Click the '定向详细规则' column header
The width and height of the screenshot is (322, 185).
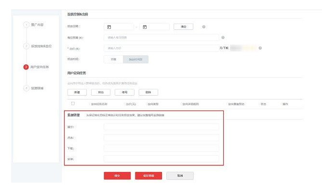click(x=190, y=104)
